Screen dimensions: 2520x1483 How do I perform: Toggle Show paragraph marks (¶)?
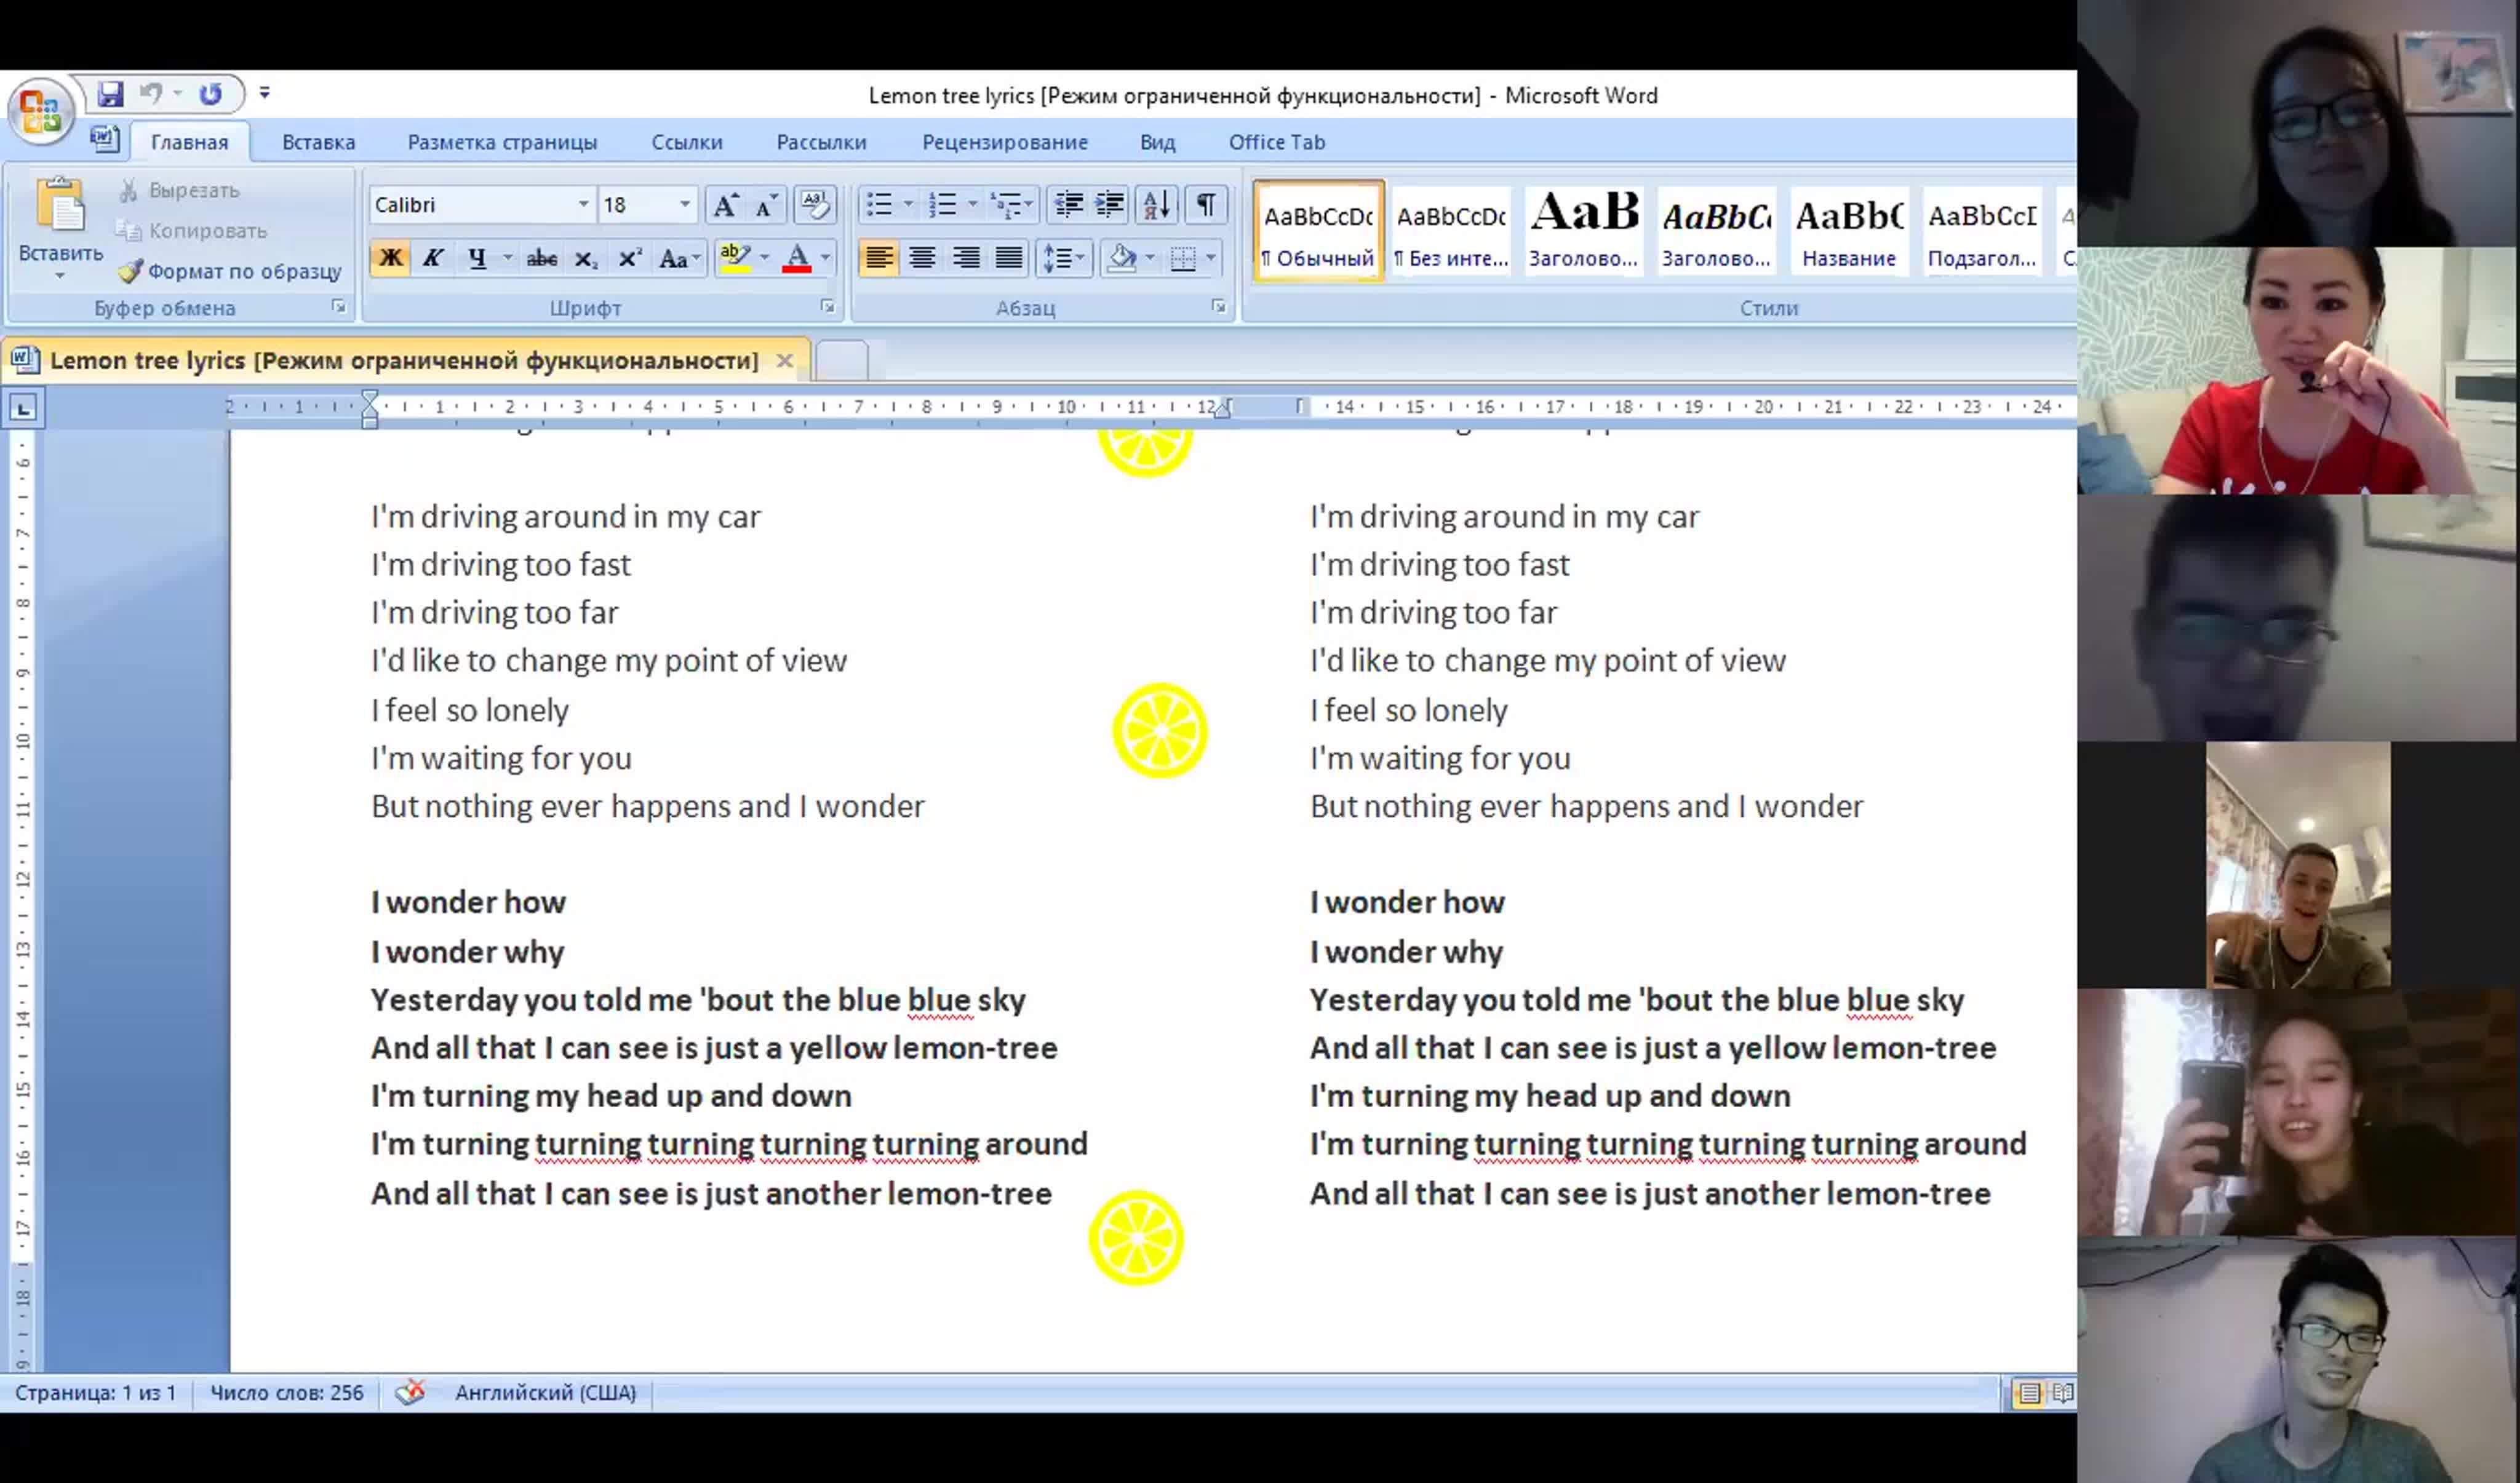point(1206,205)
